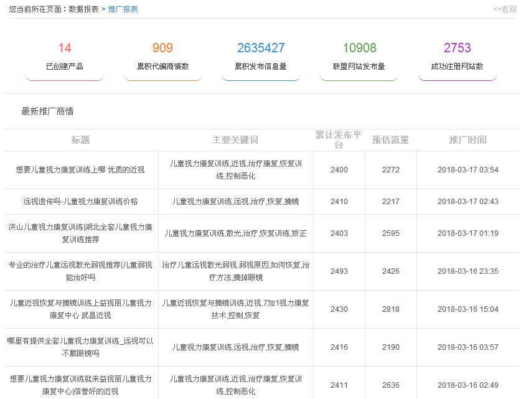Click platform count 2416

(339, 347)
